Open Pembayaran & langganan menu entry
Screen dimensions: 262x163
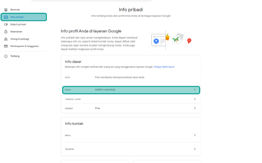[x=24, y=46]
